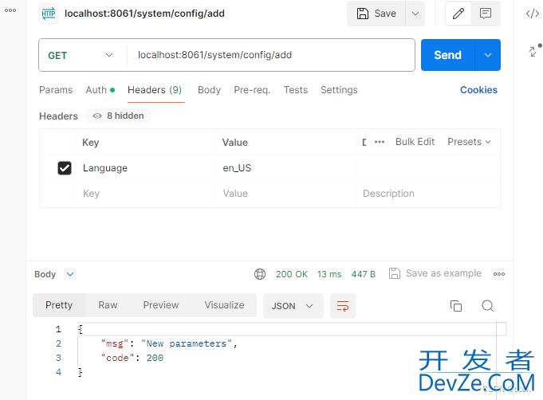Click the empty Key input field

pyautogui.click(x=145, y=194)
